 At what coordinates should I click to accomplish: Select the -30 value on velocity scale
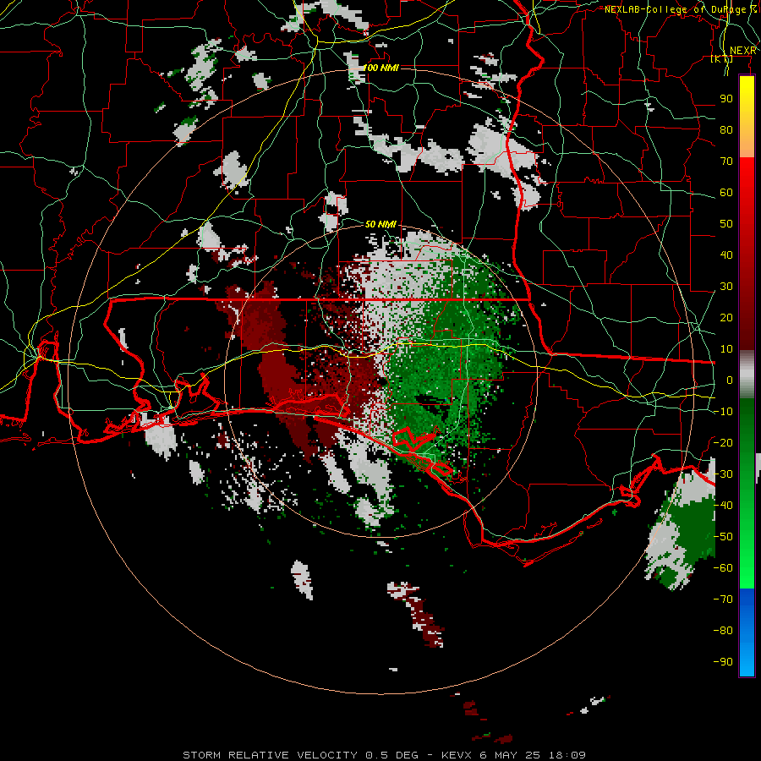(723, 474)
